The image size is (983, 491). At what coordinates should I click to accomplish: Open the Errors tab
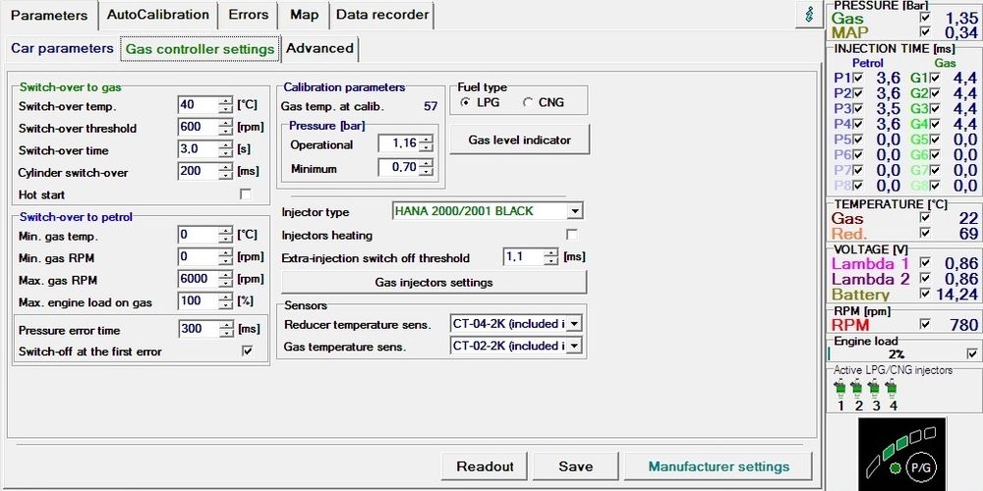[249, 15]
